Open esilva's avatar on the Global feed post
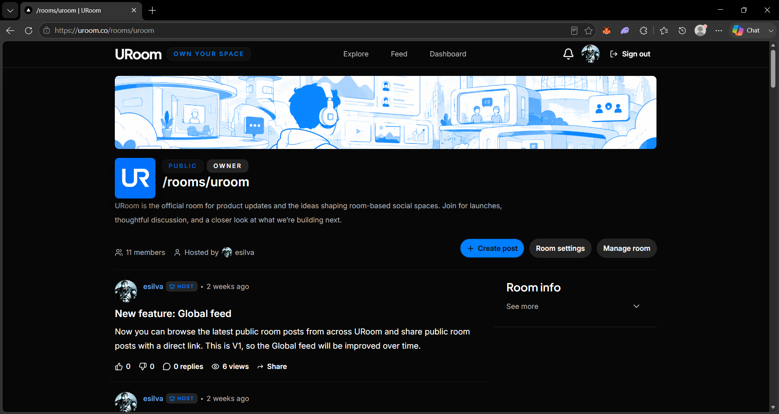 coord(126,291)
